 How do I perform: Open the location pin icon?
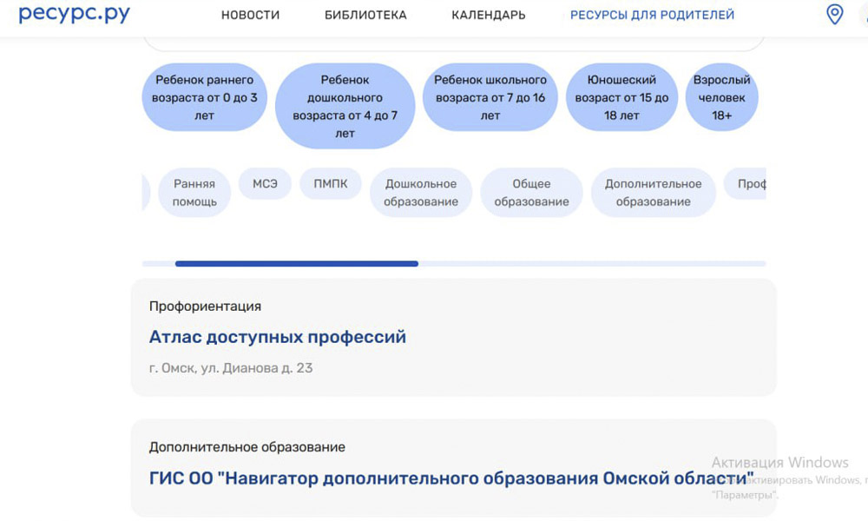tap(834, 14)
